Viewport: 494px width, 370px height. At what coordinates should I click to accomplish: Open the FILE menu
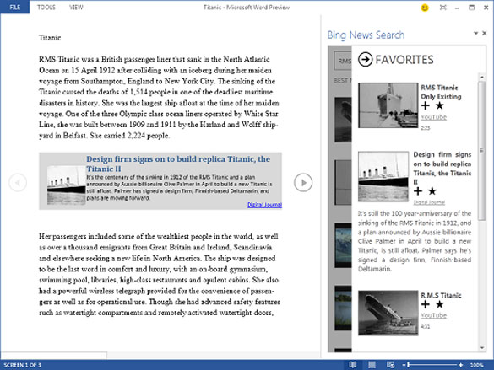coord(15,7)
